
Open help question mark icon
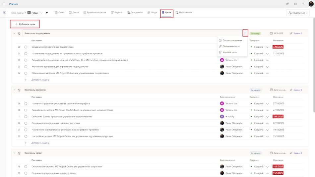(303, 4)
